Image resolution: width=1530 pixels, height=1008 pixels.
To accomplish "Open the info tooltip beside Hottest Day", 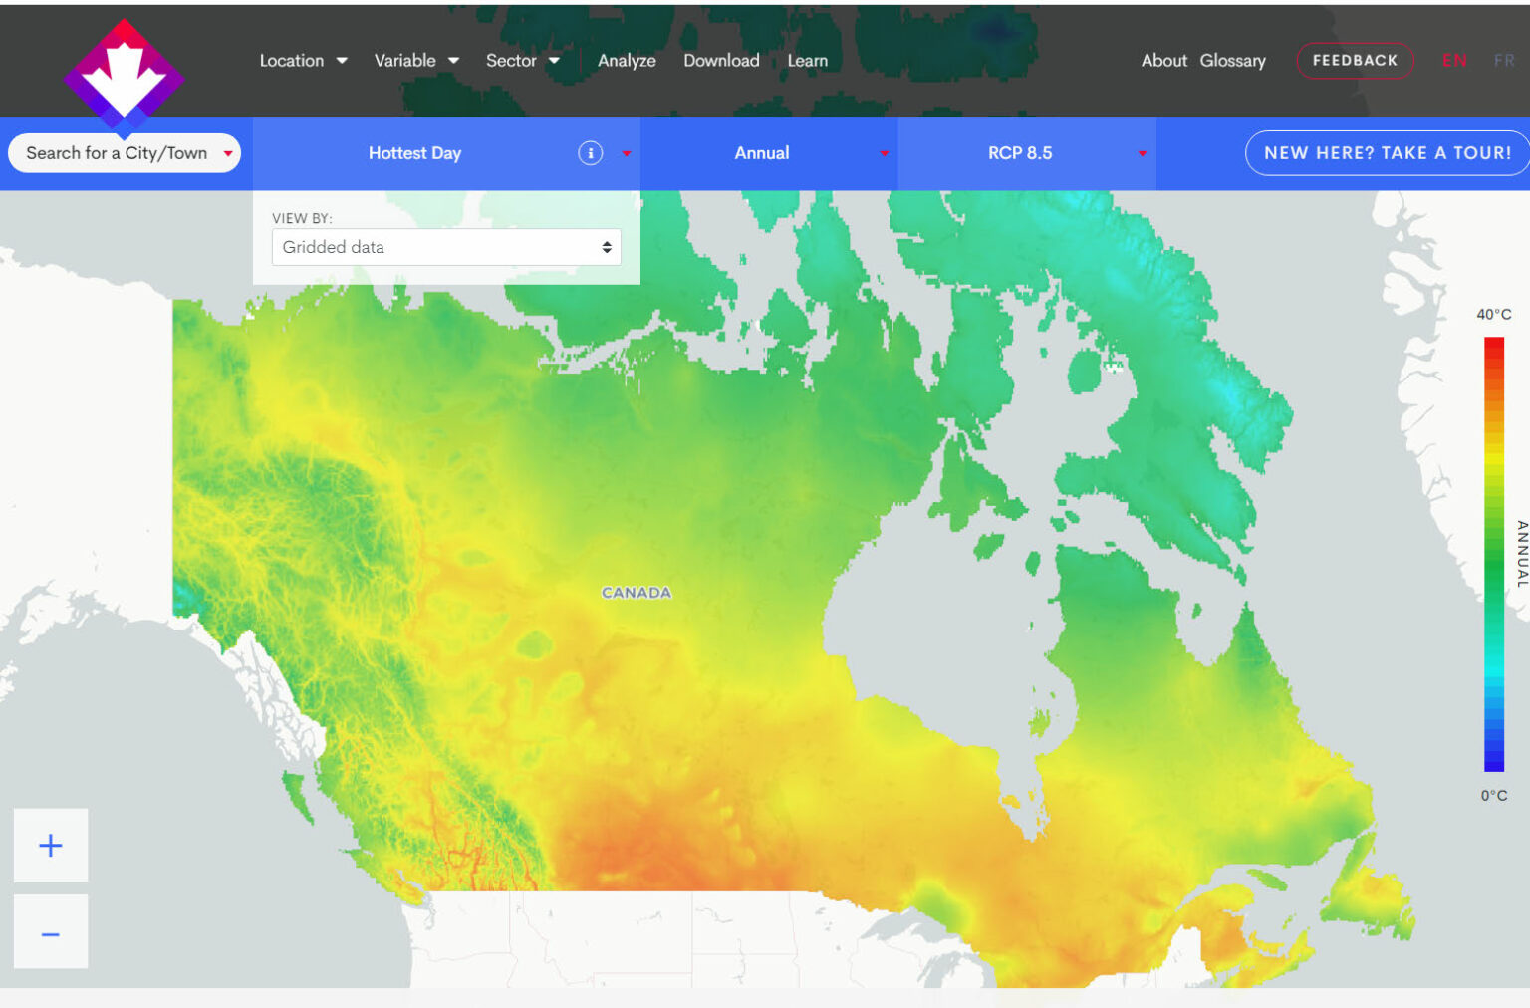I will point(591,153).
